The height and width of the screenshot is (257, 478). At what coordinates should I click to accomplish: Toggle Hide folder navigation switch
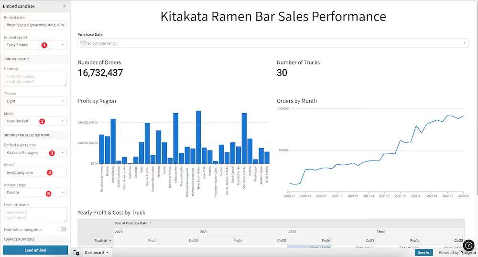click(62, 229)
